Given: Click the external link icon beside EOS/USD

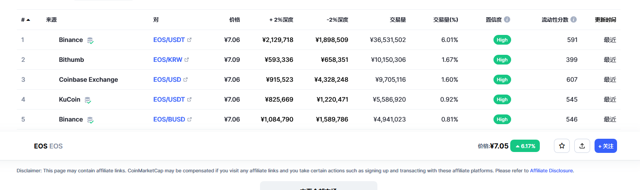Looking at the screenshot, I should tap(185, 80).
